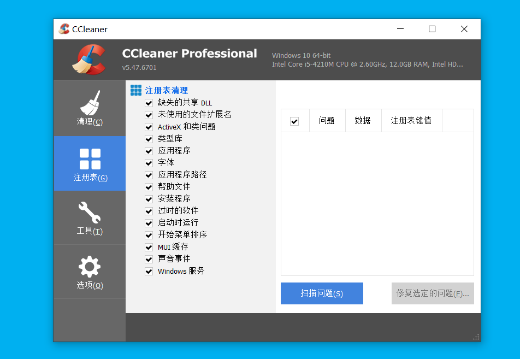Open the 工具 wrench tools section

[x=90, y=217]
